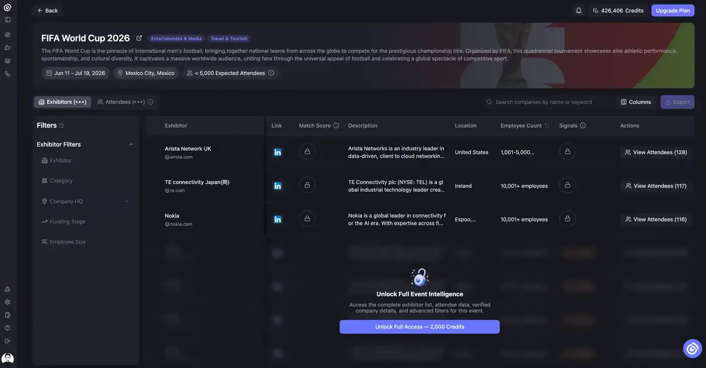Click locked signals icon for Arista Network row
Image resolution: width=706 pixels, height=368 pixels.
pos(567,152)
